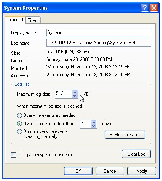Increase days value with up arrow
162x181 pixels.
pyautogui.click(x=94, y=122)
